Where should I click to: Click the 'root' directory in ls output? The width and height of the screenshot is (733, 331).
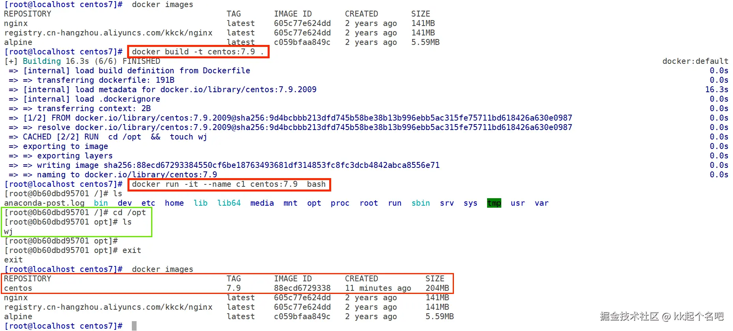[x=369, y=203]
